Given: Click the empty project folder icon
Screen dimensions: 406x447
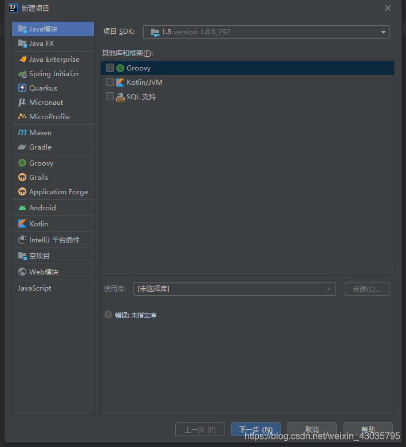Looking at the screenshot, I should point(22,256).
